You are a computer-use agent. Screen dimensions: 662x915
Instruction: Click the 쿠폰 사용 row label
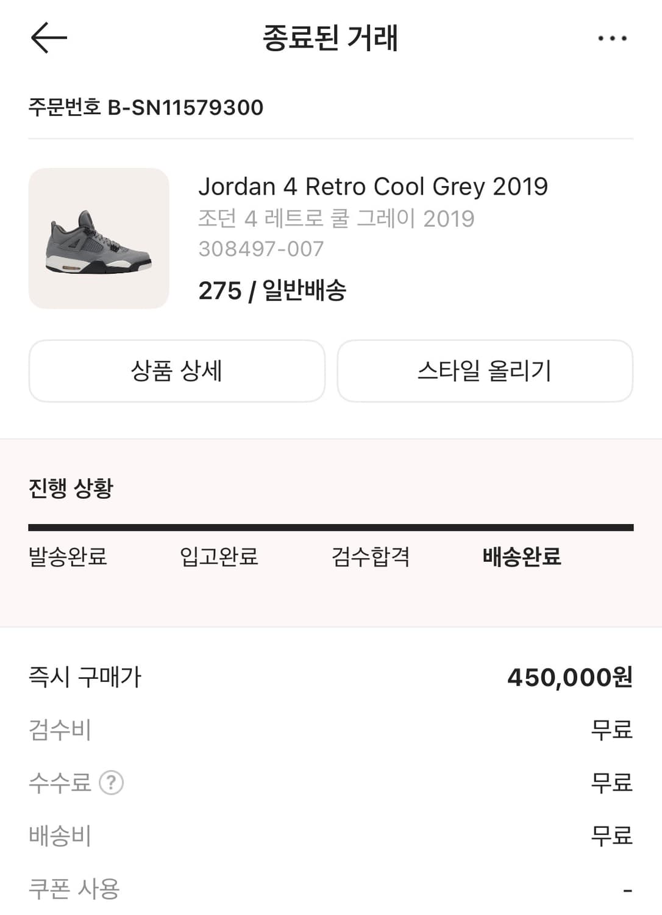[74, 889]
